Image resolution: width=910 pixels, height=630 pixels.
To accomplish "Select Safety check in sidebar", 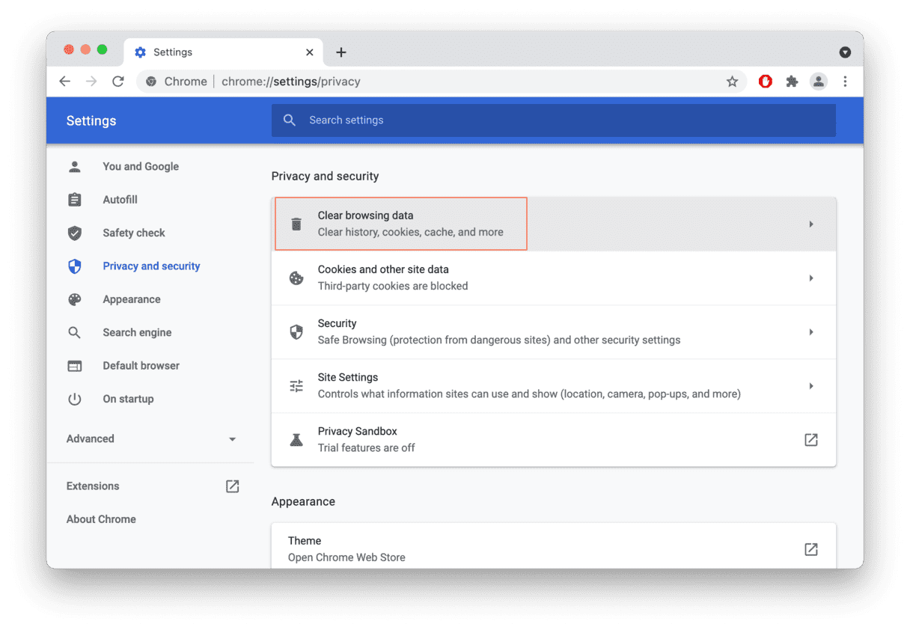I will 133,233.
